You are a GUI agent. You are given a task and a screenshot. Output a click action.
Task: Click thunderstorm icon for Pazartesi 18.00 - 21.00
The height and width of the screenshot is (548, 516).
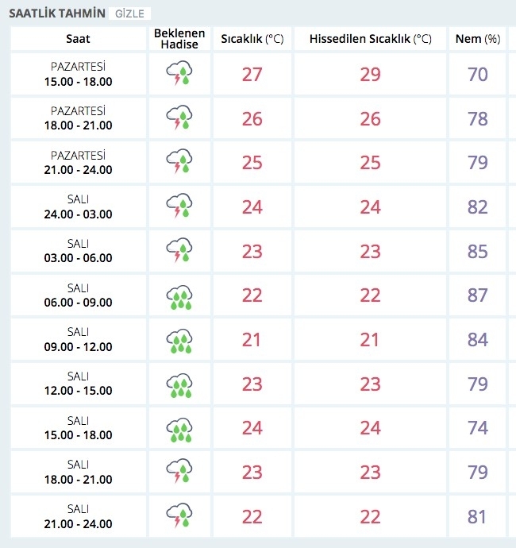coord(179,118)
